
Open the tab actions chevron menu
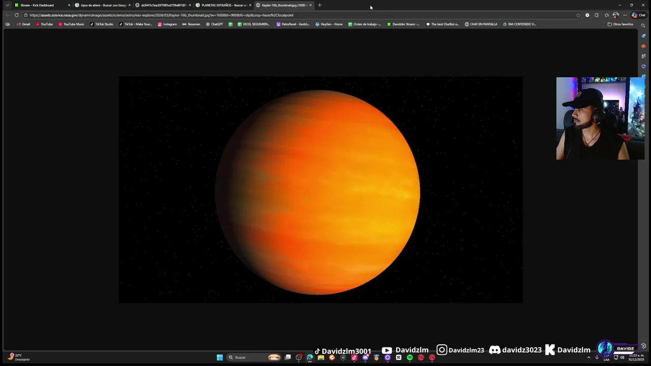coord(7,5)
